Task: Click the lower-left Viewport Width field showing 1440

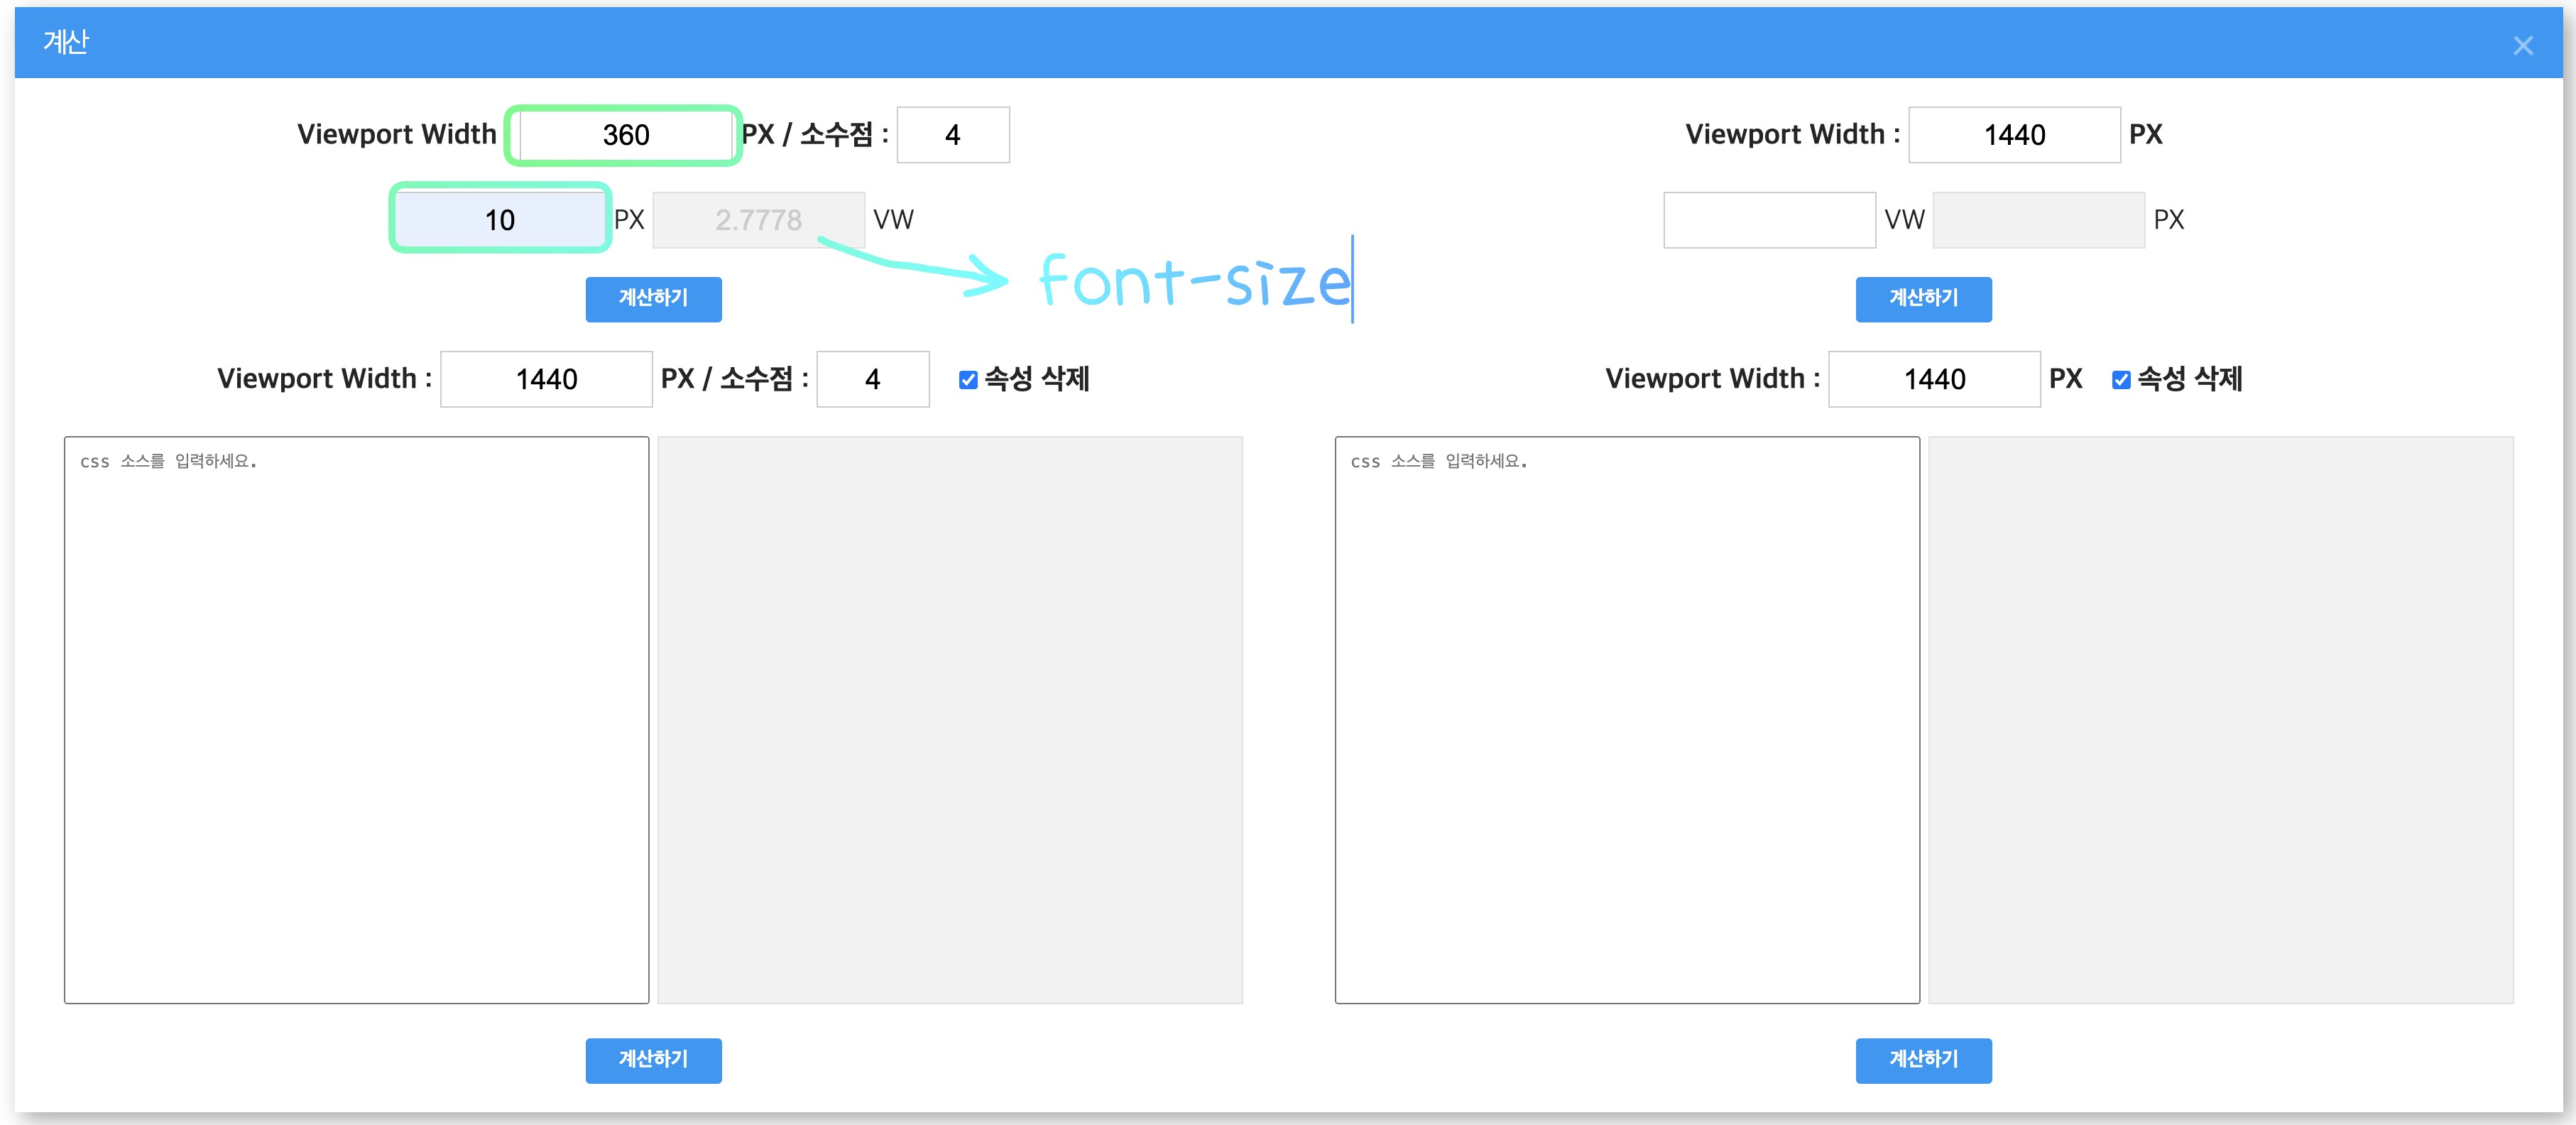Action: [x=546, y=379]
